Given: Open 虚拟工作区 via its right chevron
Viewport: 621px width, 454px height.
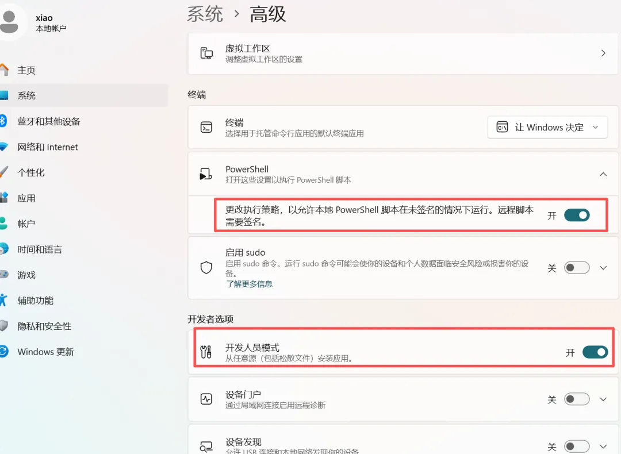Looking at the screenshot, I should pyautogui.click(x=603, y=53).
